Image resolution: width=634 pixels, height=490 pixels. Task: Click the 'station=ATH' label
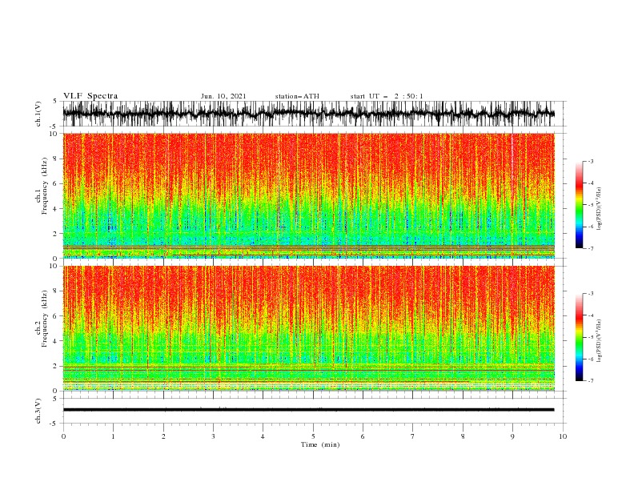coord(297,96)
